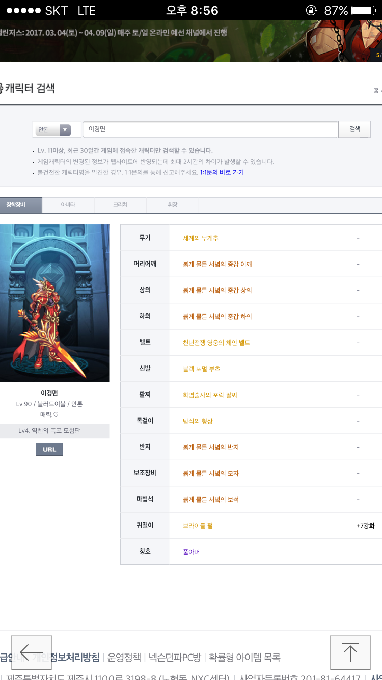Open the 운영정책 footer link

(124, 658)
